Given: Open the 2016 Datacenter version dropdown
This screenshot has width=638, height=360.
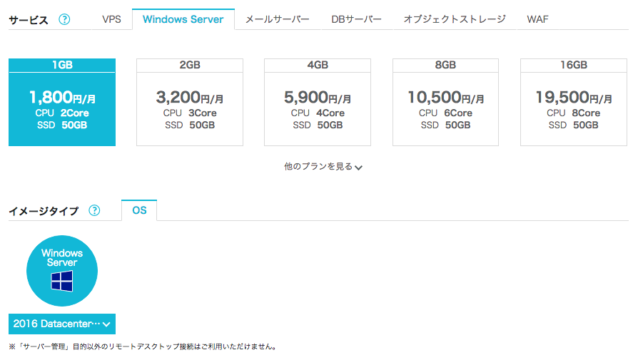Looking at the screenshot, I should [x=62, y=324].
